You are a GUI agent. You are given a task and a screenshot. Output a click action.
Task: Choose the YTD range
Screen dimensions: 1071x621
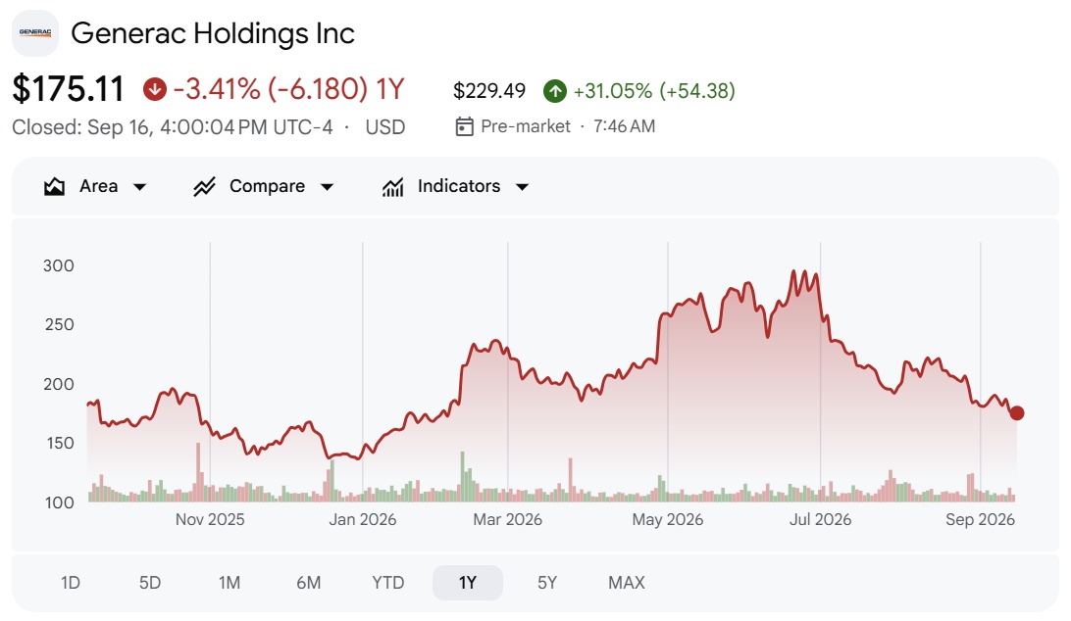388,583
